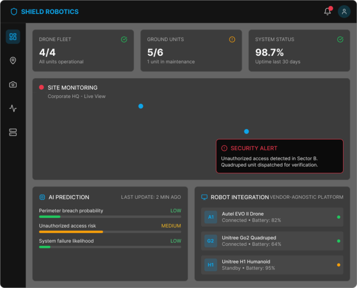
Task: Open the notifications bell icon
Action: [327, 12]
